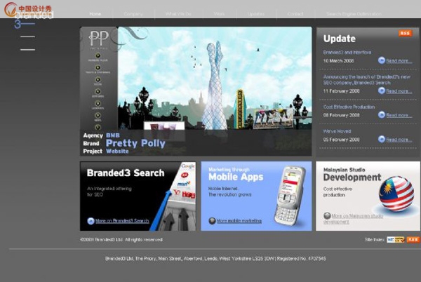421x282 pixels.
Task: Click round icon before More on Malaysian studio
Action: point(327,215)
